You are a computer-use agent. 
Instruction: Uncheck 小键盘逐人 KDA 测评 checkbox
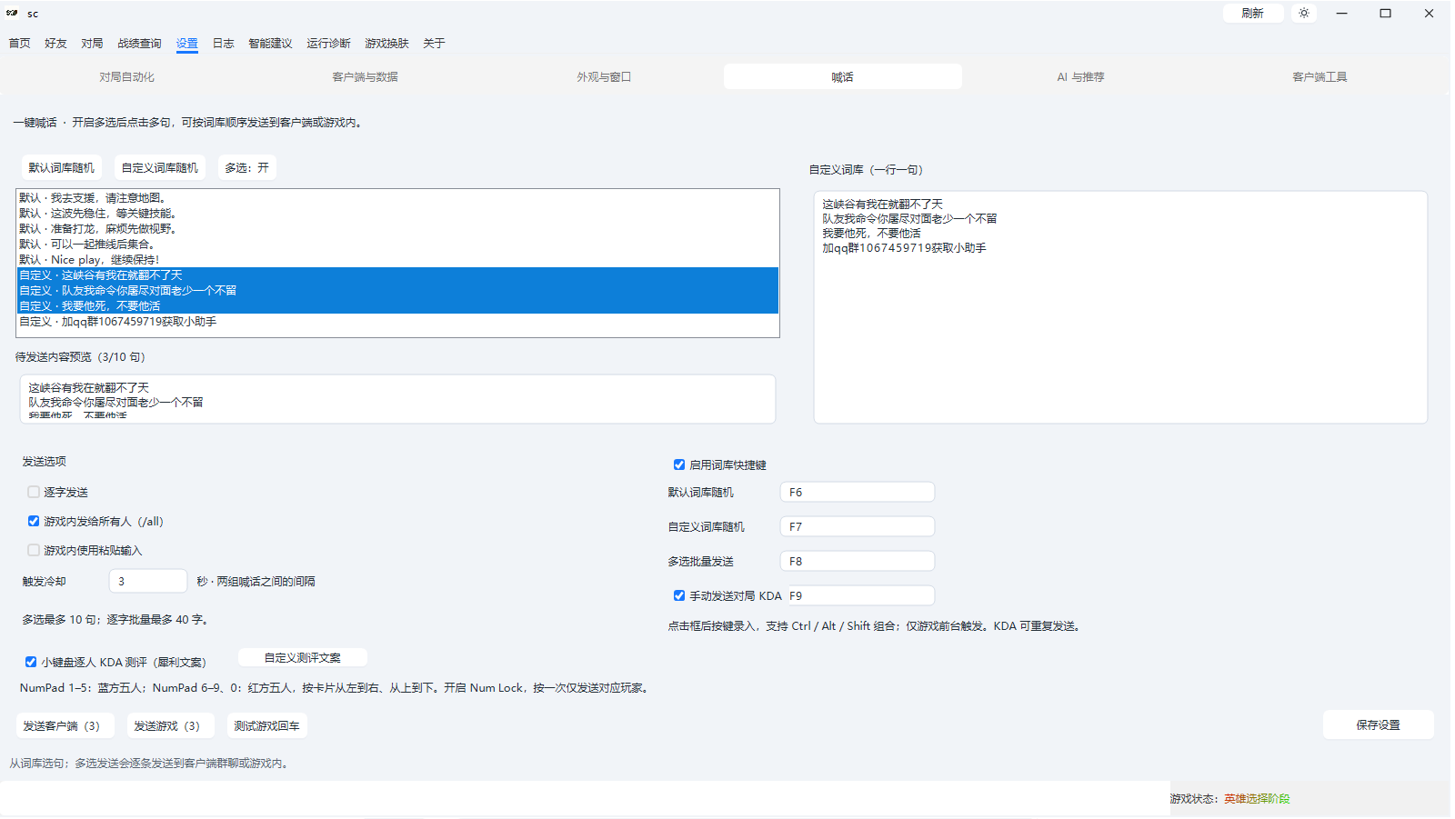point(31,662)
